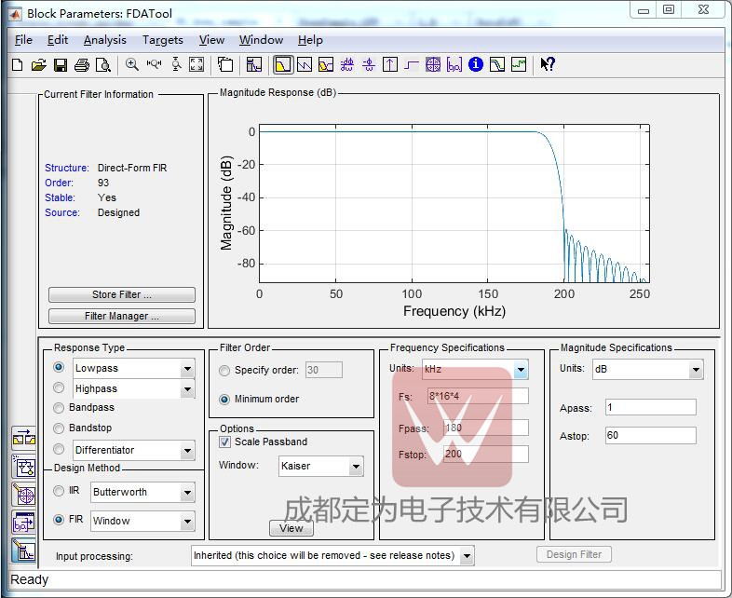Image resolution: width=732 pixels, height=598 pixels.
Task: Select the Magnitude Response analysis icon
Action: tap(283, 64)
